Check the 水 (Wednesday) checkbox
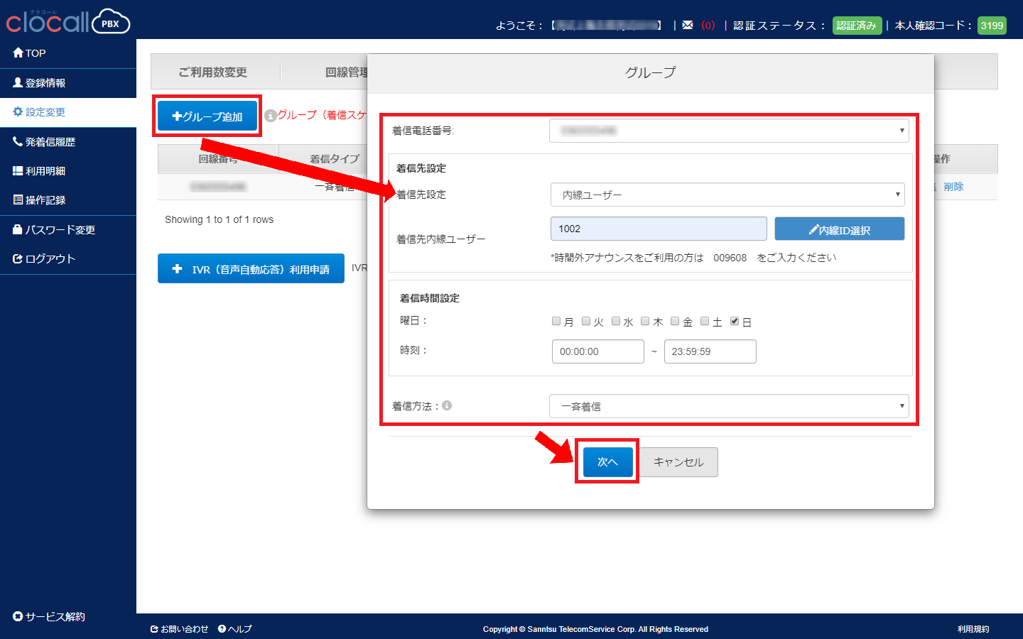The height and width of the screenshot is (639, 1023). click(616, 321)
